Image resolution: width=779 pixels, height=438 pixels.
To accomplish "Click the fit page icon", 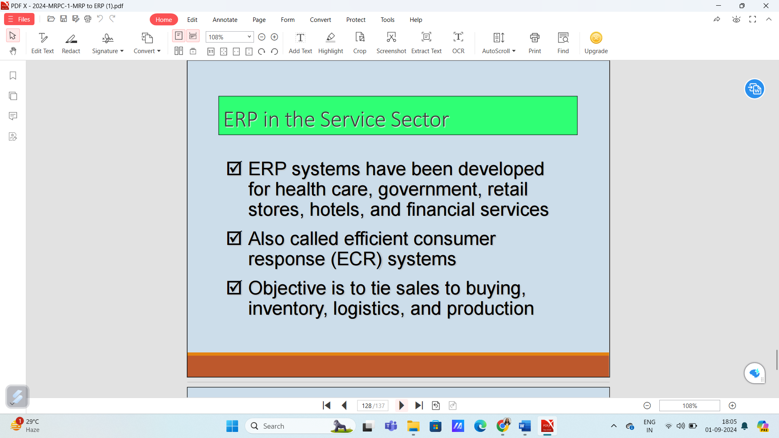I will 224,52.
